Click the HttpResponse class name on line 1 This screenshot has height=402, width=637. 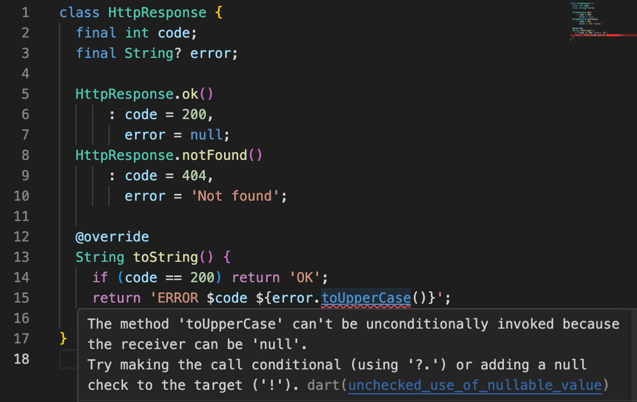click(x=157, y=13)
